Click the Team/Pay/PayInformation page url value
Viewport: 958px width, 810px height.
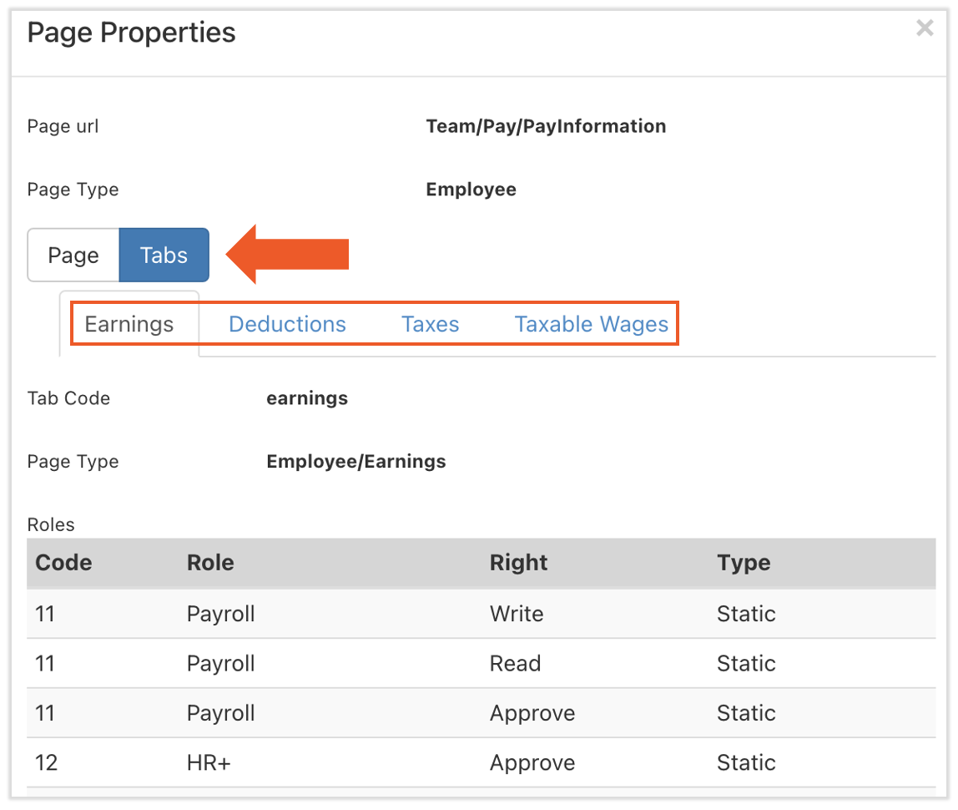pyautogui.click(x=546, y=126)
